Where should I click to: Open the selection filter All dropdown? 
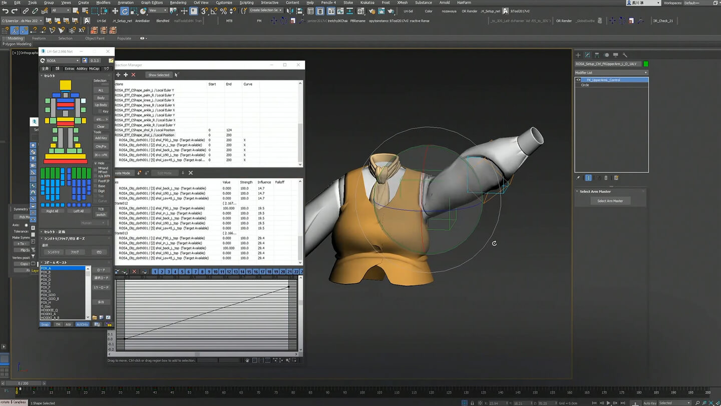coord(61,11)
